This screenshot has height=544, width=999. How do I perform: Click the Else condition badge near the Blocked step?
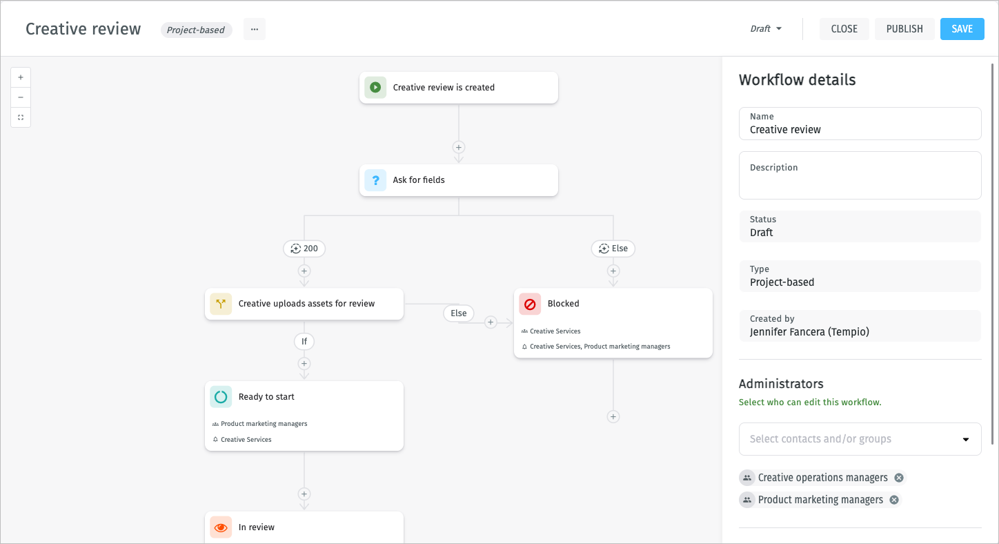pos(458,313)
